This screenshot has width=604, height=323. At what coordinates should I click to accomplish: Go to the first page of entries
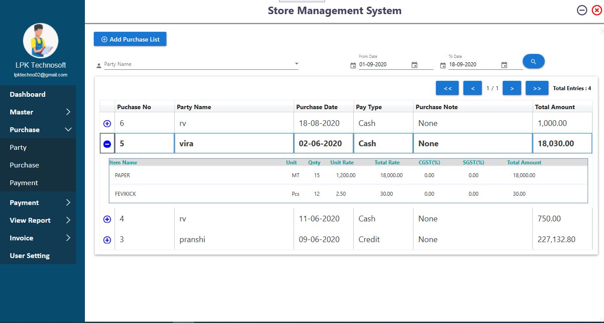tap(447, 88)
